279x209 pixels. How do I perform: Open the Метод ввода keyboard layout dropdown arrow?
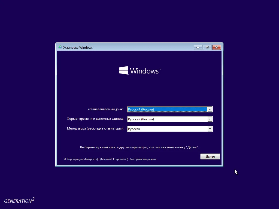(210, 129)
